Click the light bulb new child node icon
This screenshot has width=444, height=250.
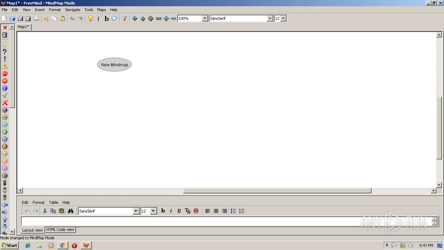click(x=91, y=18)
